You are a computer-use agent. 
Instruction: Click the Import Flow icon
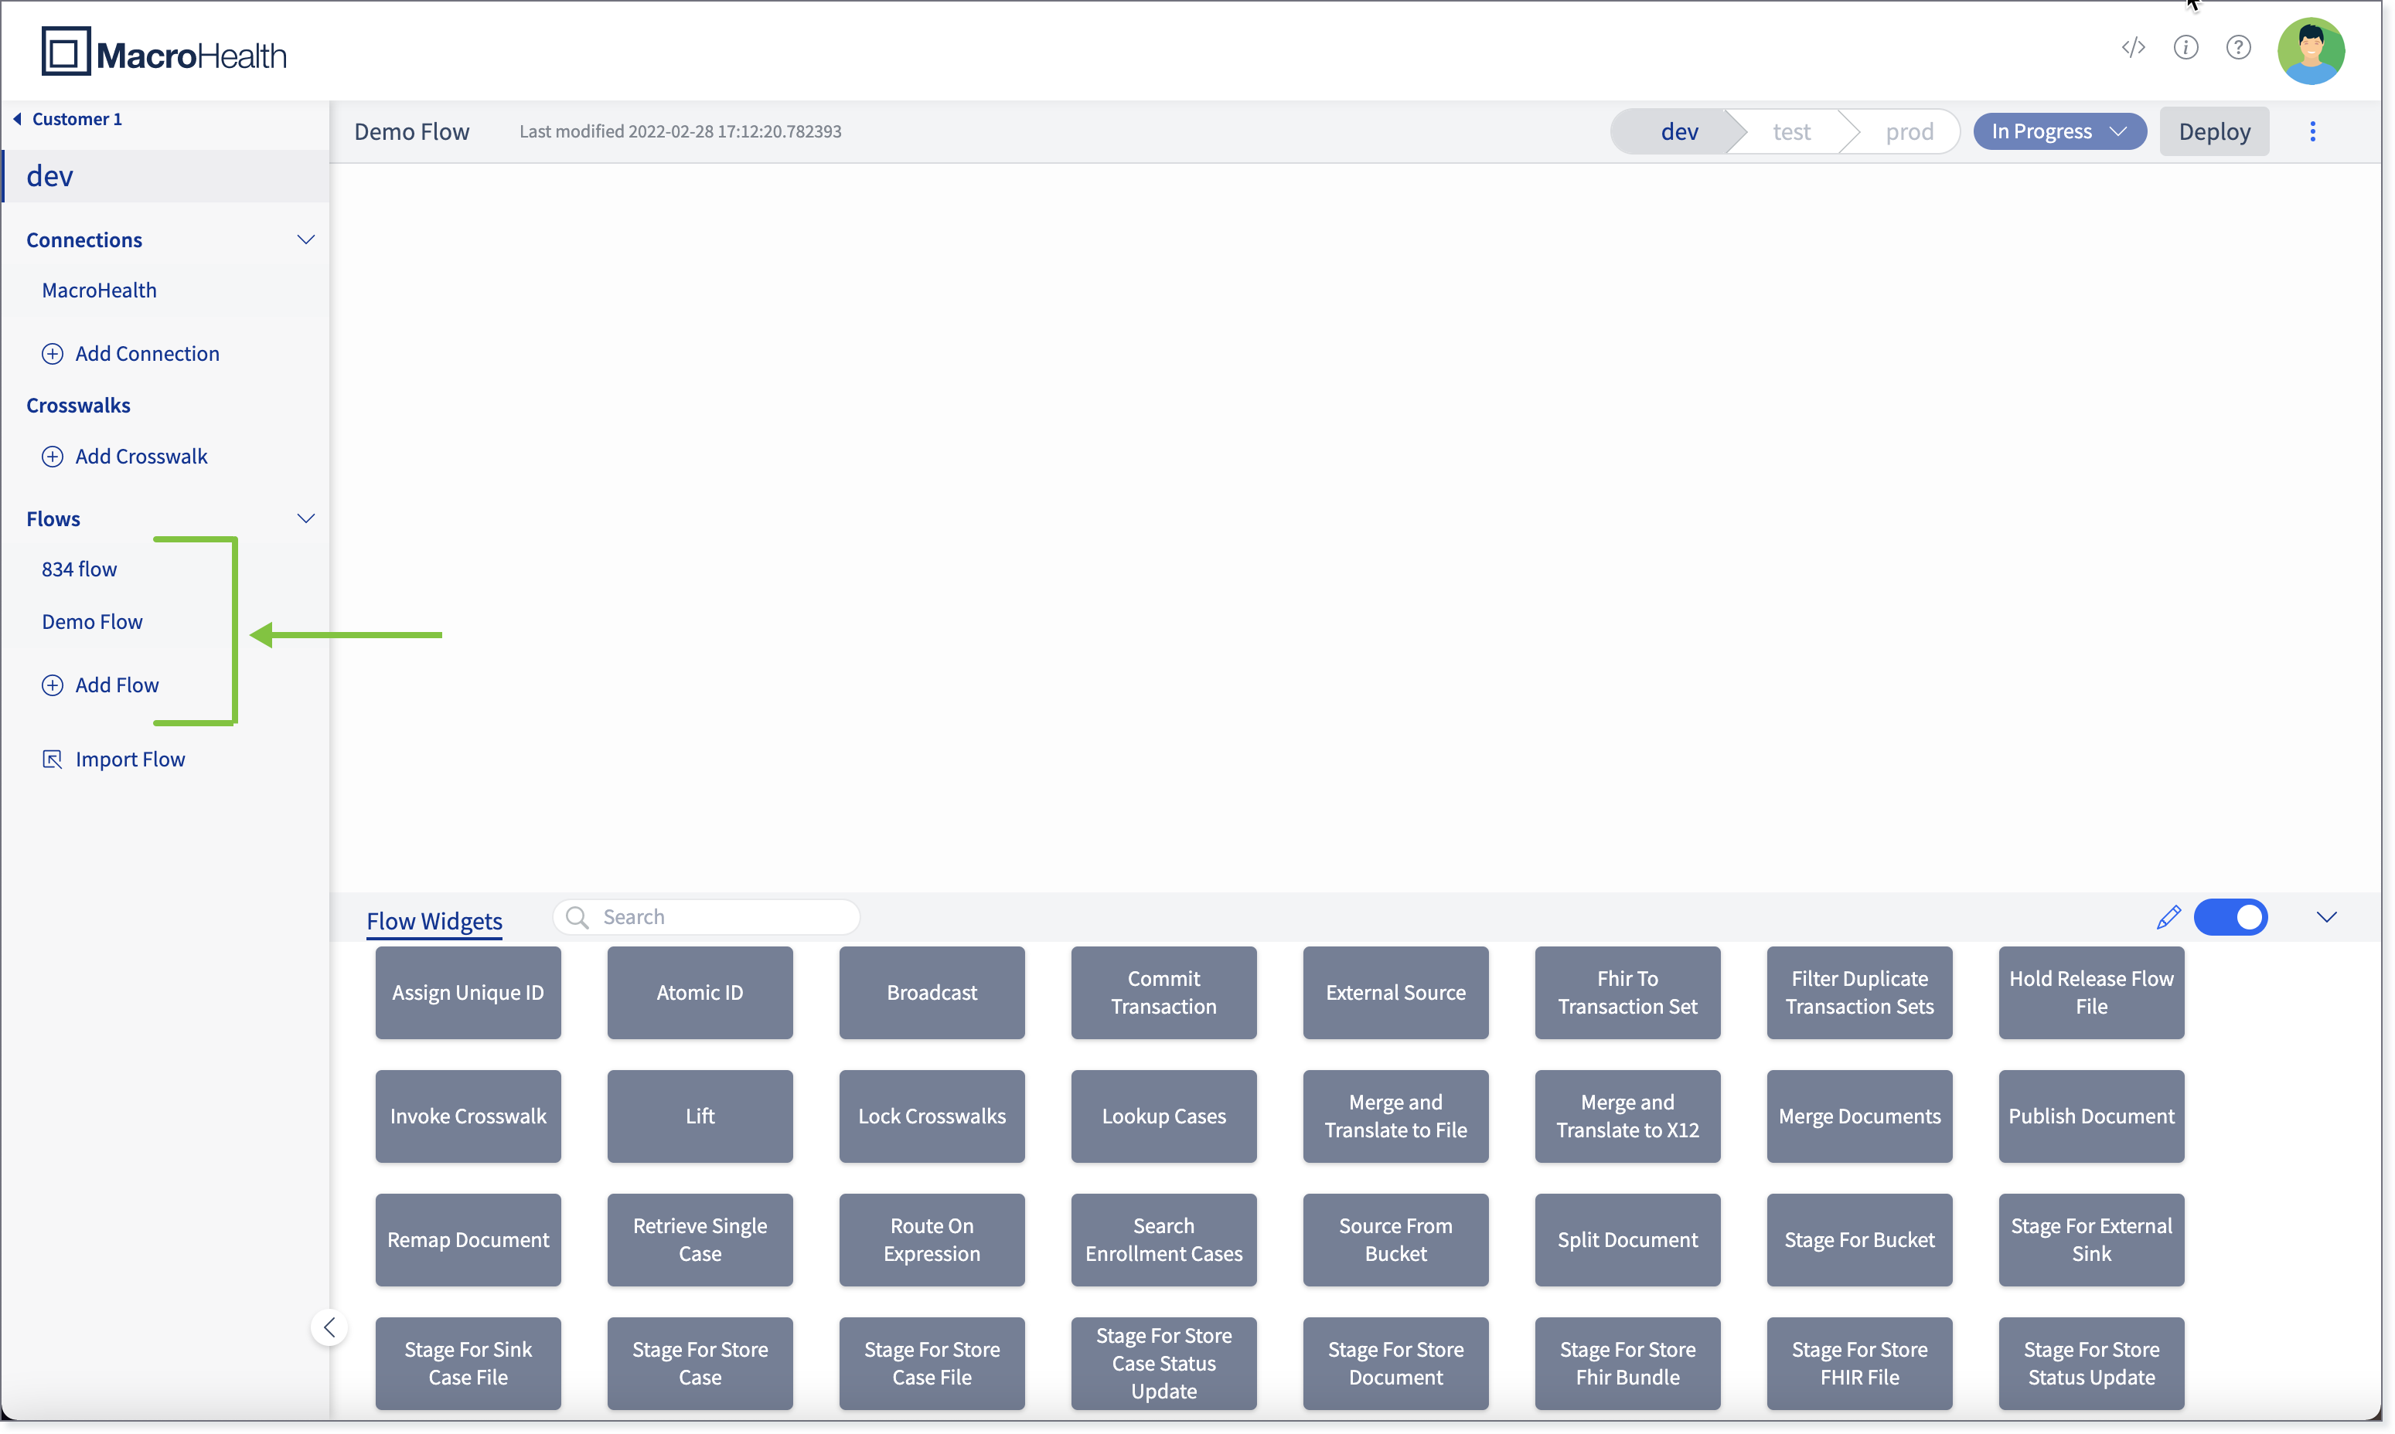pos(53,759)
